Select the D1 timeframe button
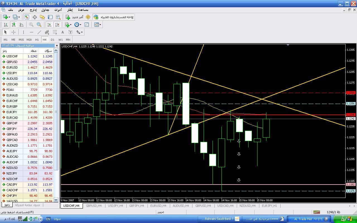 click(52, 40)
